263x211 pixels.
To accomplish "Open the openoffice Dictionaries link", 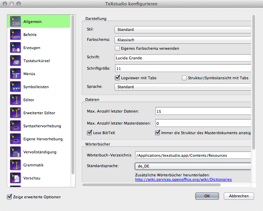I will pos(184,179).
